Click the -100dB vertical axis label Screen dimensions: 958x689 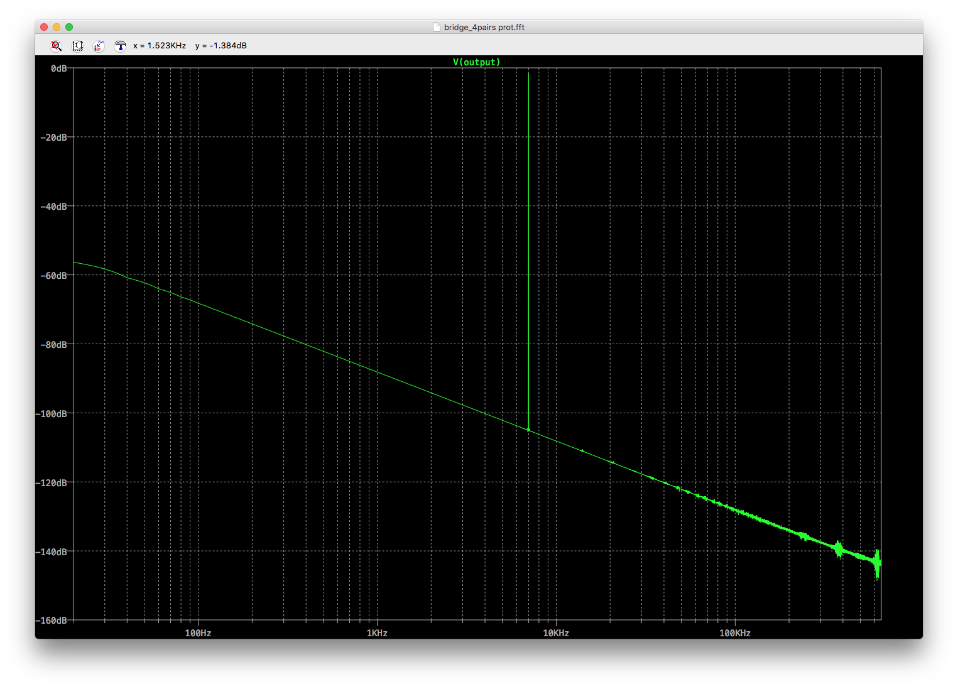click(x=52, y=414)
